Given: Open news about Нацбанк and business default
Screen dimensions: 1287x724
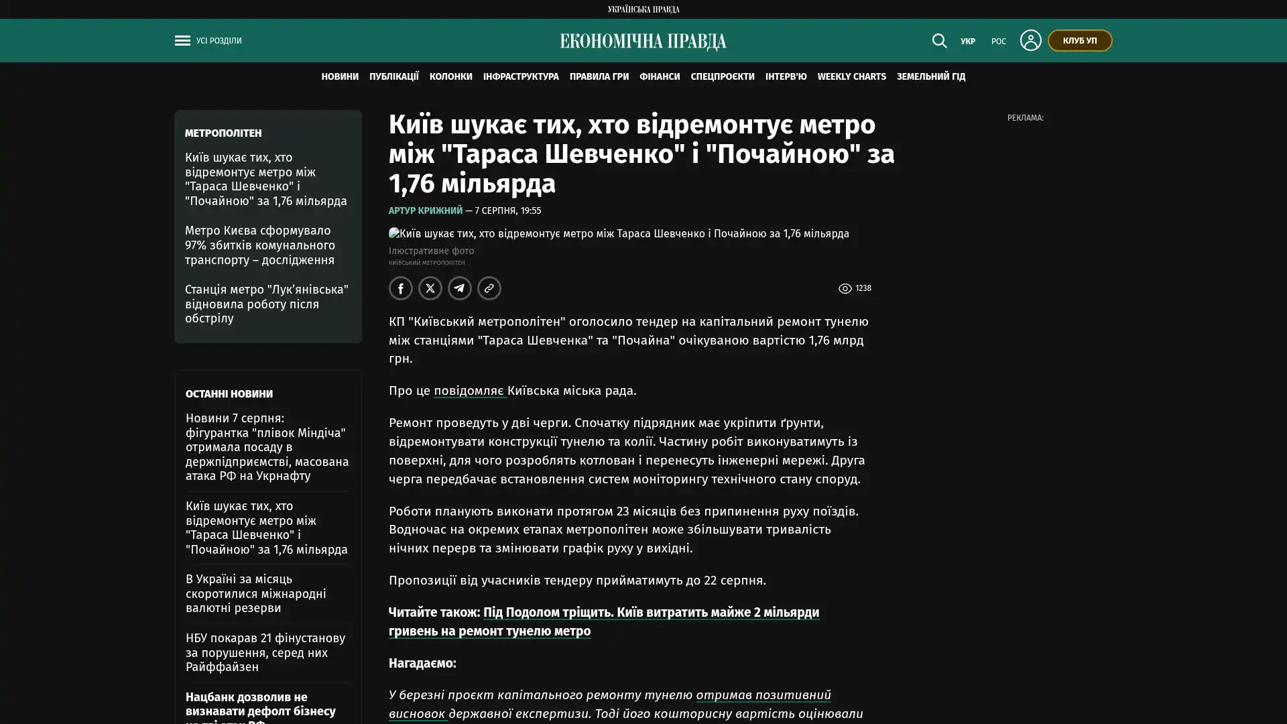Looking at the screenshot, I should (x=261, y=707).
